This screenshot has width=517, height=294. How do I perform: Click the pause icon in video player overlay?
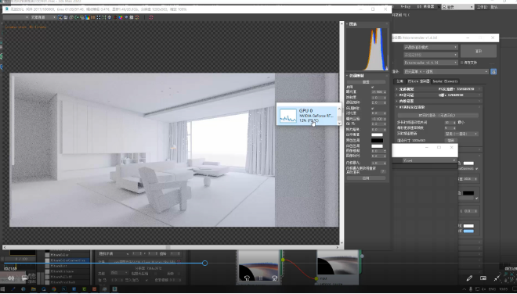click(261, 278)
